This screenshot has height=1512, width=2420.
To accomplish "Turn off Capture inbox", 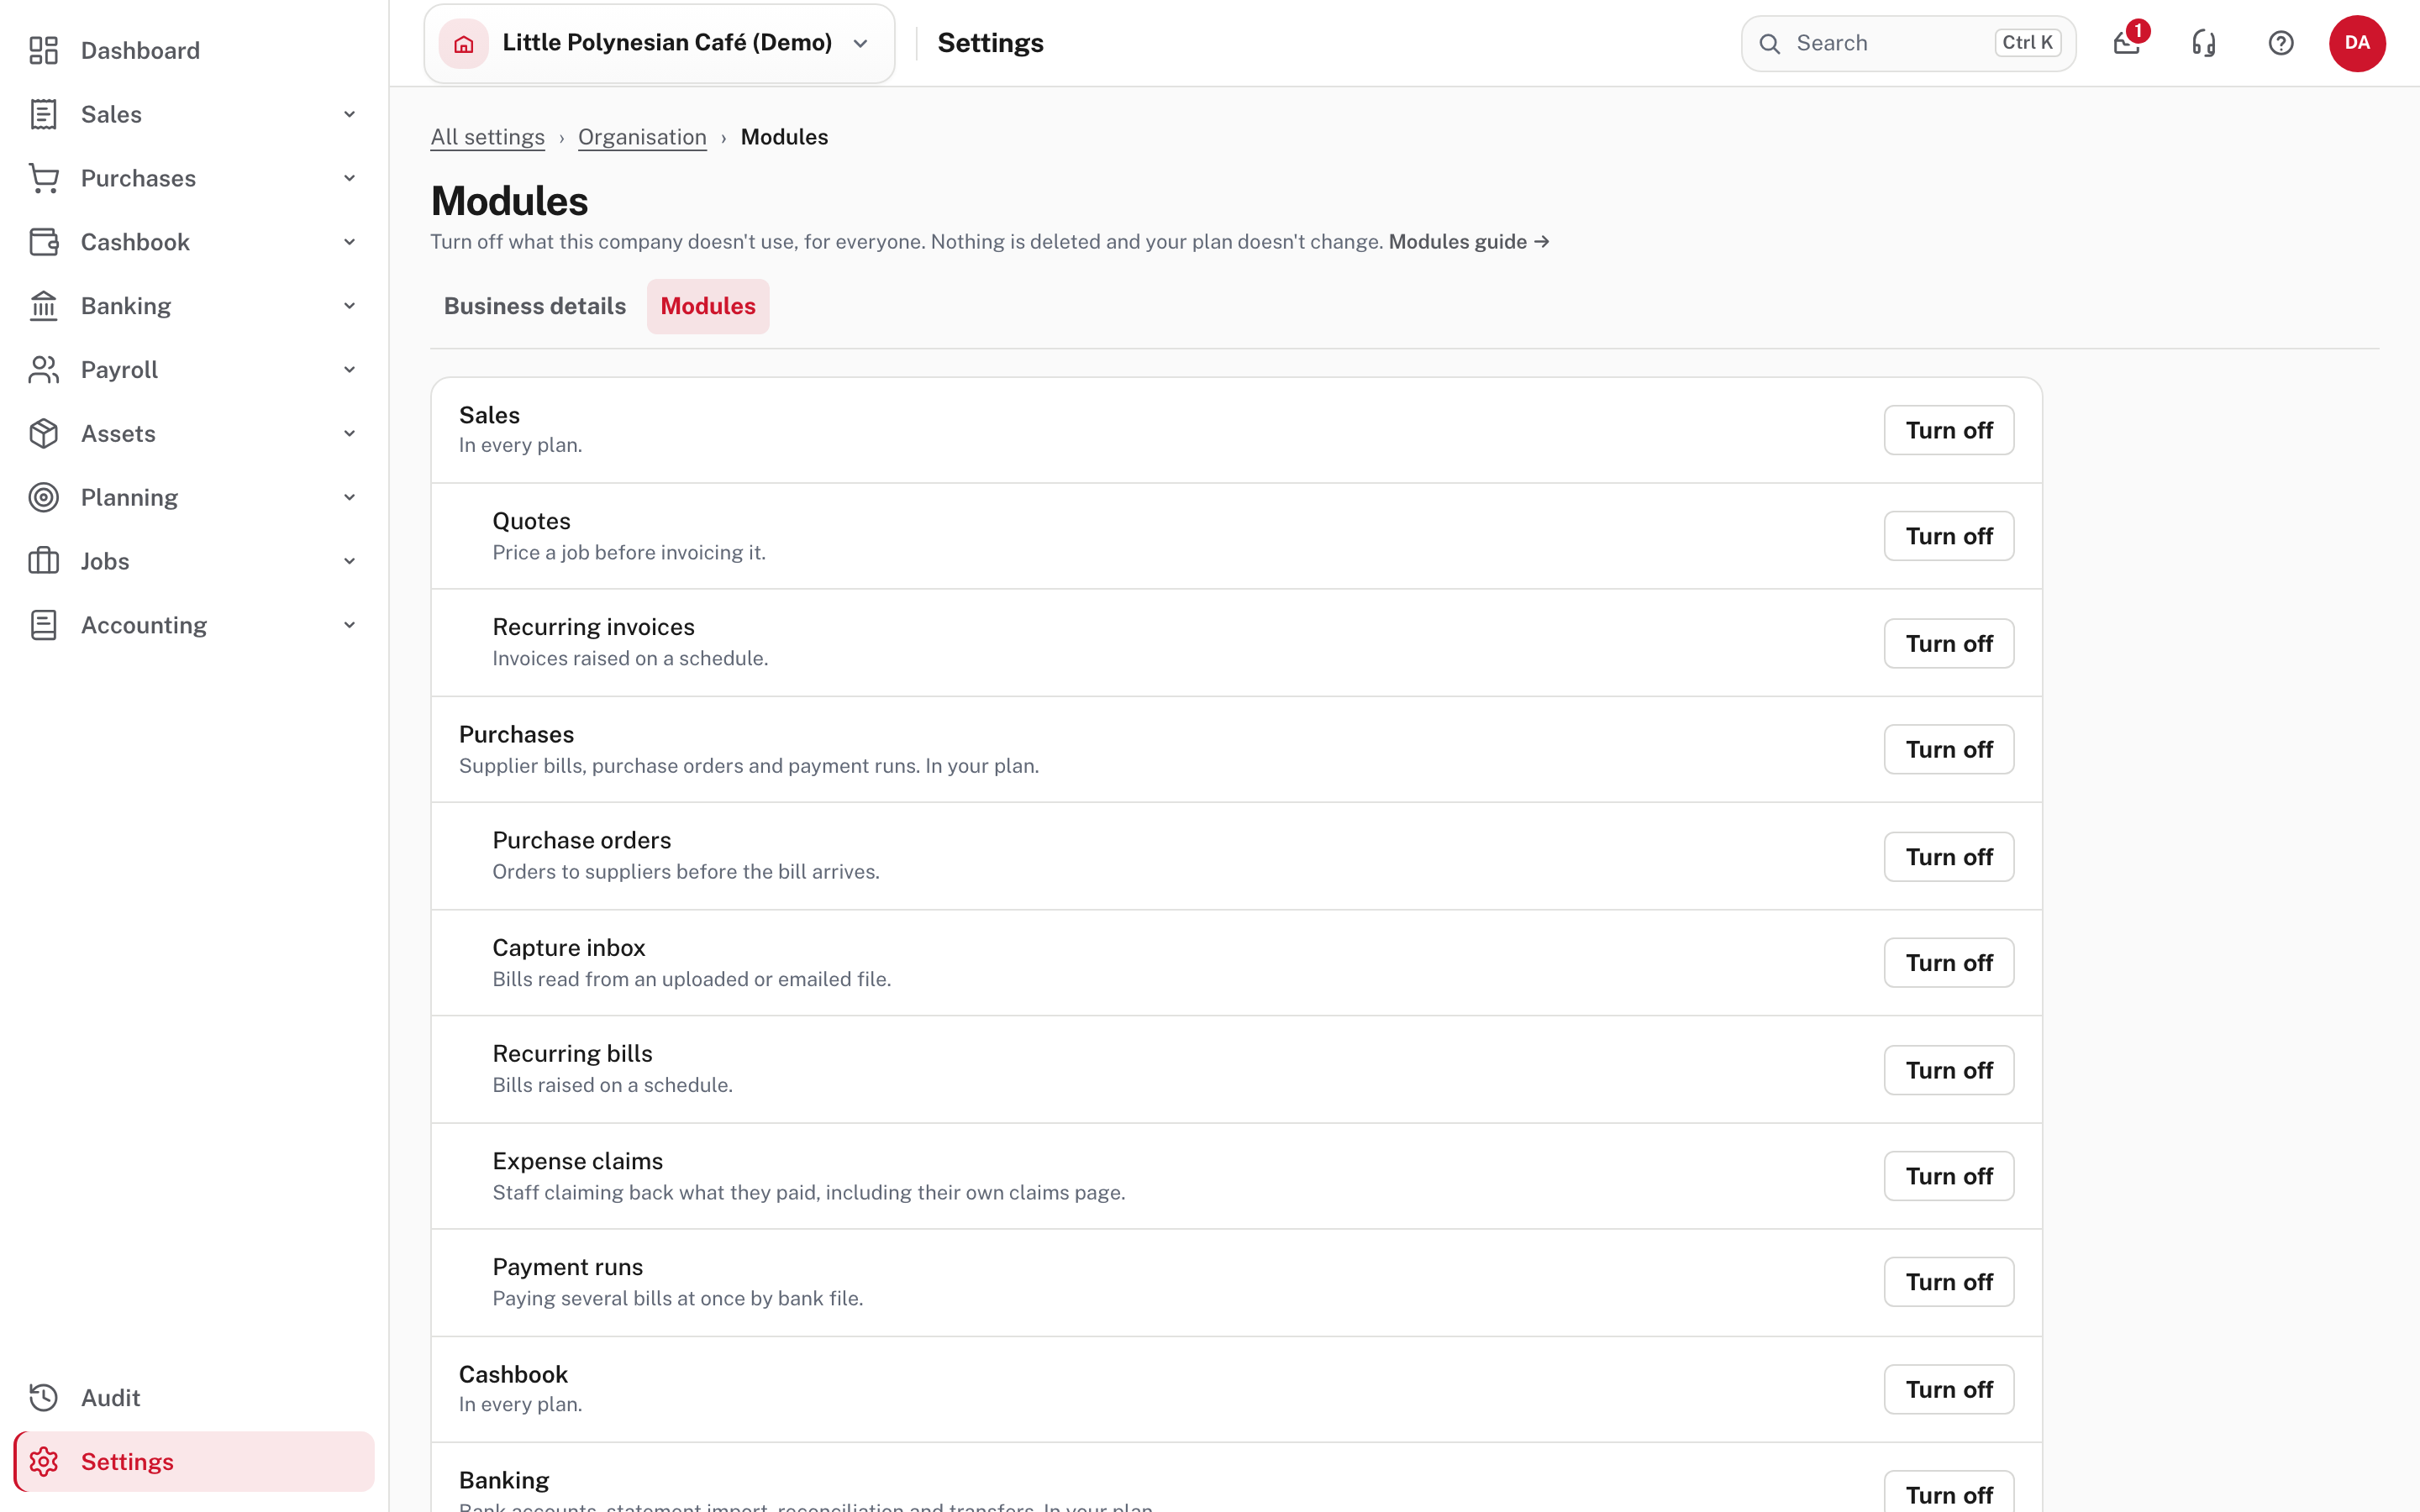I will pos(1949,963).
